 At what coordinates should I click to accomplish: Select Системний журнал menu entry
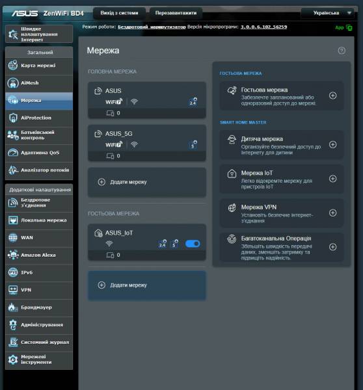[39, 343]
